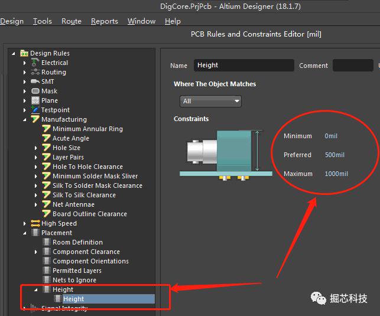Click the Nets to Ignore rule icon

47,280
